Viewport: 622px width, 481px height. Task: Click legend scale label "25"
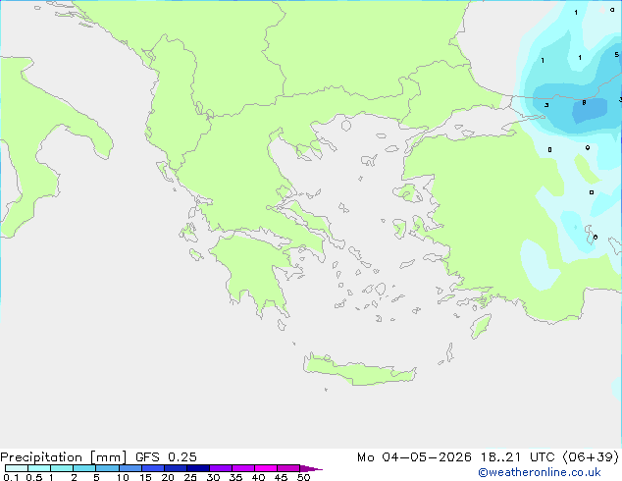point(190,477)
